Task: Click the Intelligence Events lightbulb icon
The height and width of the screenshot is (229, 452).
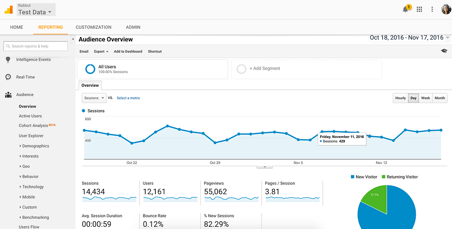Action: [x=8, y=59]
